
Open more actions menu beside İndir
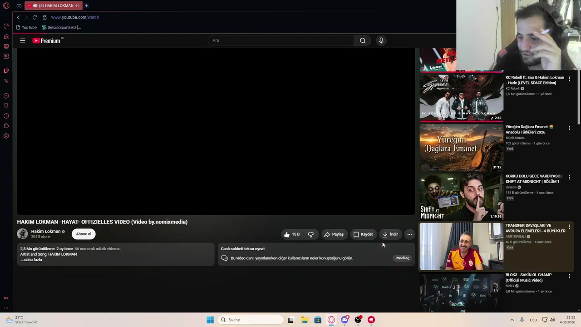click(409, 234)
